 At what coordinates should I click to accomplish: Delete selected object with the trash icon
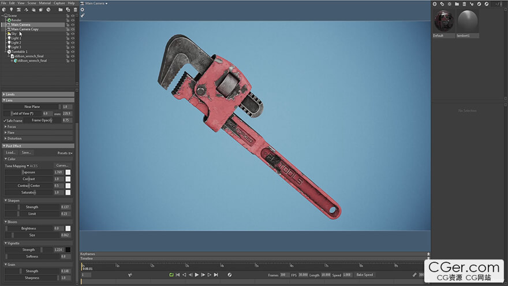click(75, 10)
